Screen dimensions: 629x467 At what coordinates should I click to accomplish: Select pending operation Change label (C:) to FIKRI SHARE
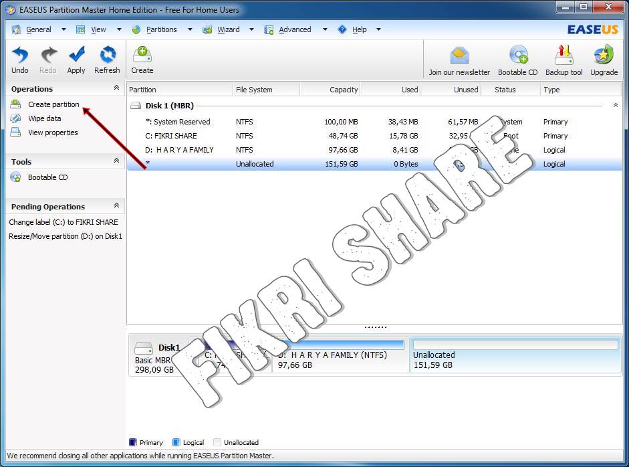(x=64, y=222)
